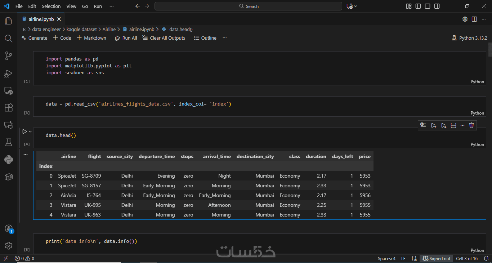Open the Python 3.13.2 kernel picker
This screenshot has height=263, width=492.
point(469,38)
